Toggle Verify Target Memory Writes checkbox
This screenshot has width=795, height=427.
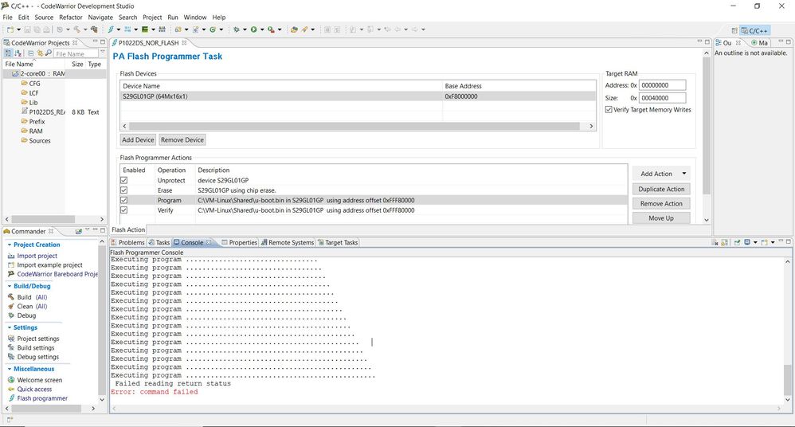(609, 110)
